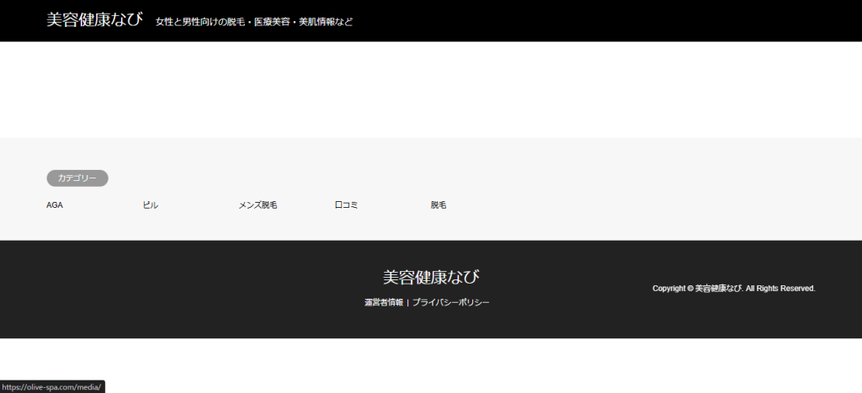
Task: Go to the メンズ脱毛 category
Action: point(258,205)
